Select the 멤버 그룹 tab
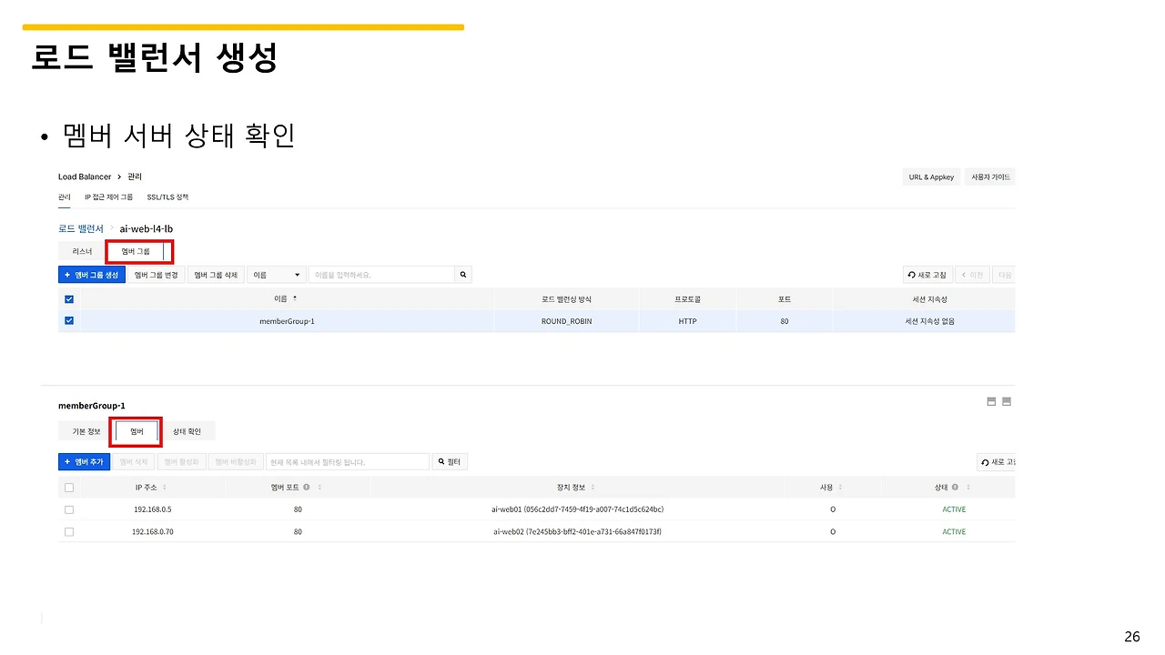This screenshot has height=655, width=1165. point(136,250)
